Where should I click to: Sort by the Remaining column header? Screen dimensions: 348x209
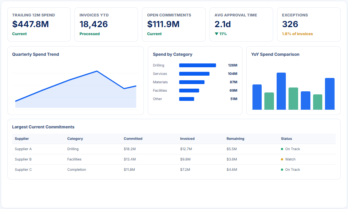pos(235,139)
